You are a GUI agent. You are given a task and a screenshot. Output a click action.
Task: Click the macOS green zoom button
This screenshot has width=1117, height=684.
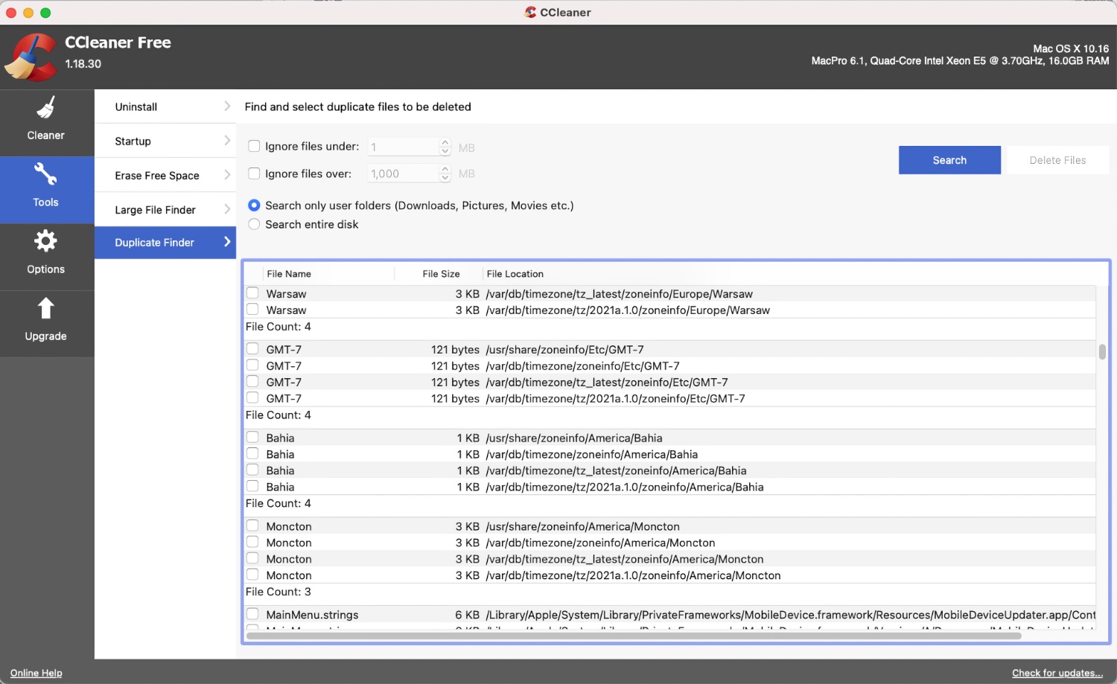(45, 13)
